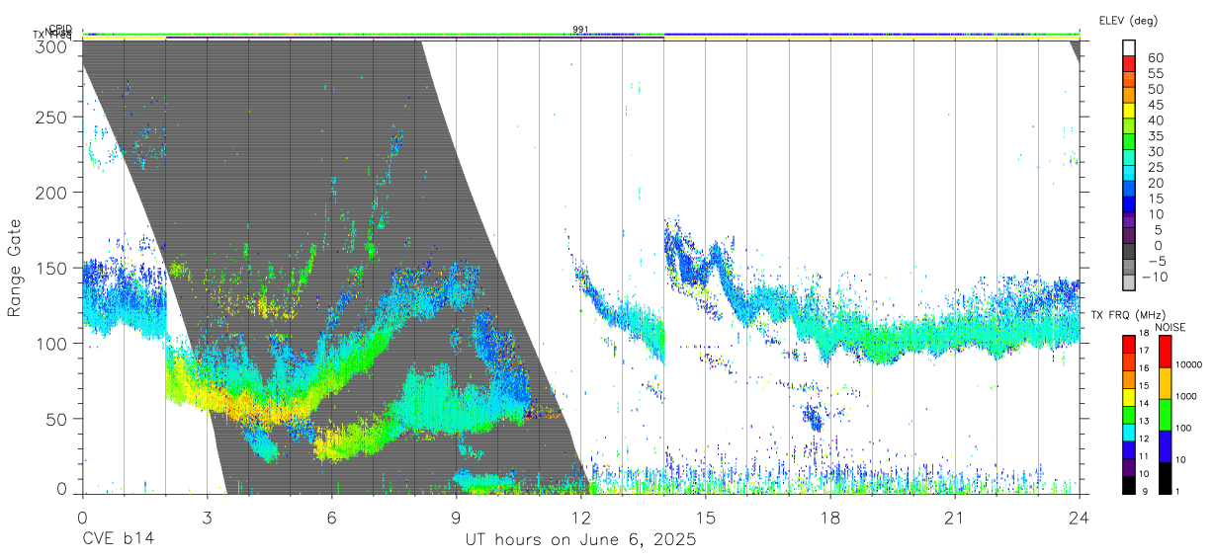Click Range Gate tick label '200'
The height and width of the screenshot is (560, 1214).
coord(52,193)
